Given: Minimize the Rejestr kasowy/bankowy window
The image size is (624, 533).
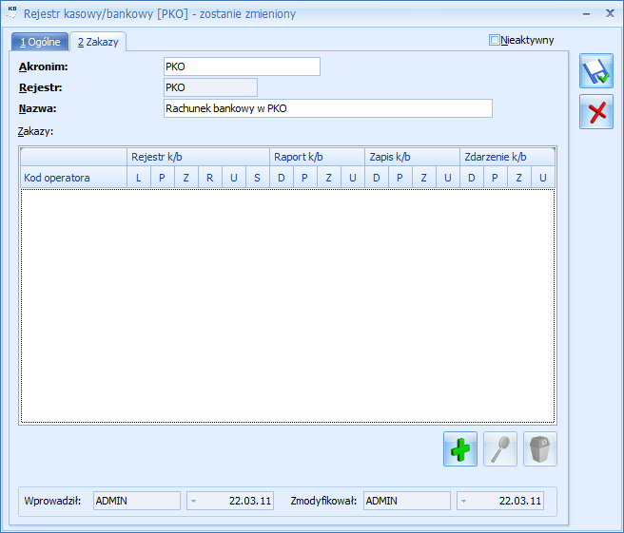Looking at the screenshot, I should 586,14.
